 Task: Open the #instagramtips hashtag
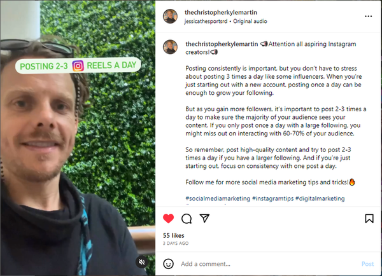[272, 198]
